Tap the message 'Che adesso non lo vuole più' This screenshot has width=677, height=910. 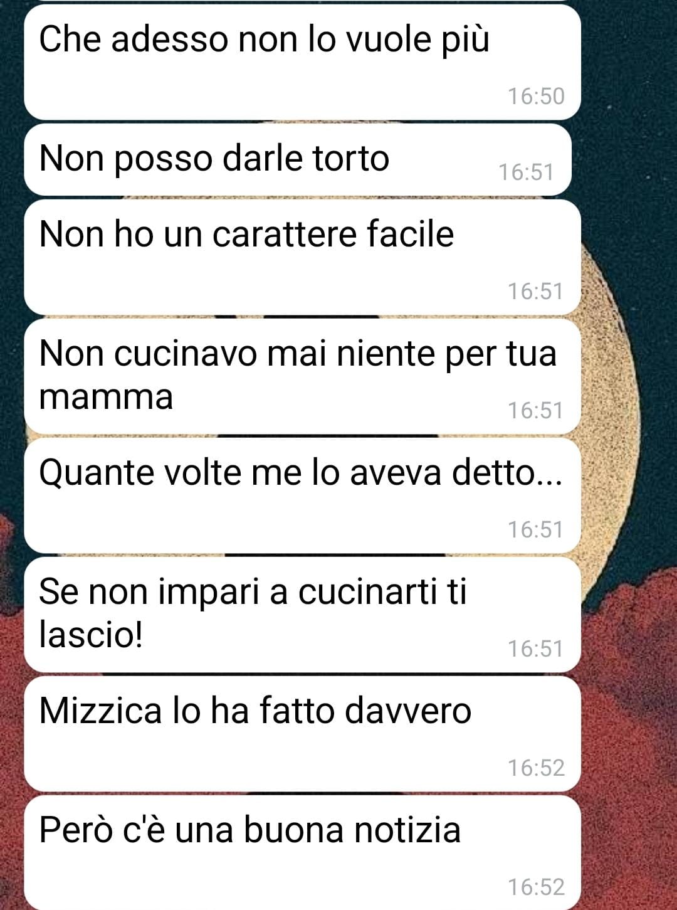[302, 61]
